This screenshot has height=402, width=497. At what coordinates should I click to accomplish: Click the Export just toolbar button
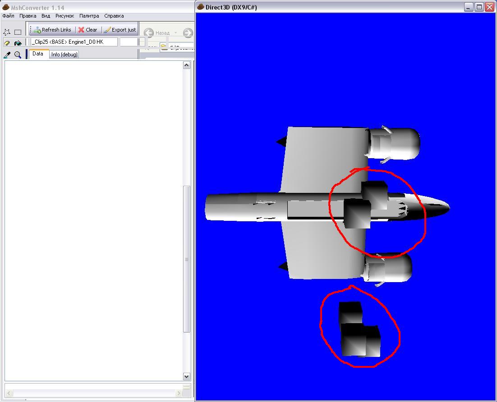pos(120,30)
